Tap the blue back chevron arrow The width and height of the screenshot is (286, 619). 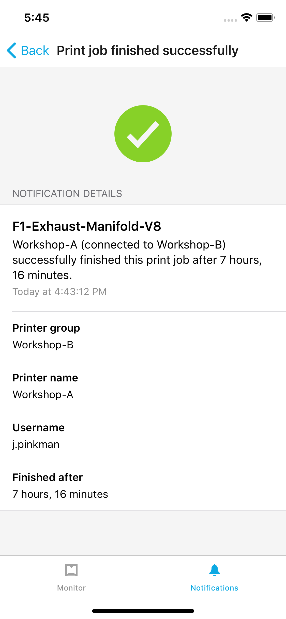coord(12,50)
